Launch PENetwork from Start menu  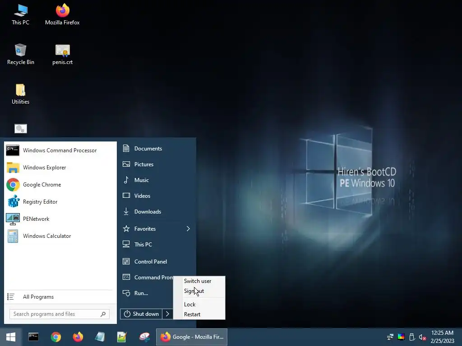point(60,219)
